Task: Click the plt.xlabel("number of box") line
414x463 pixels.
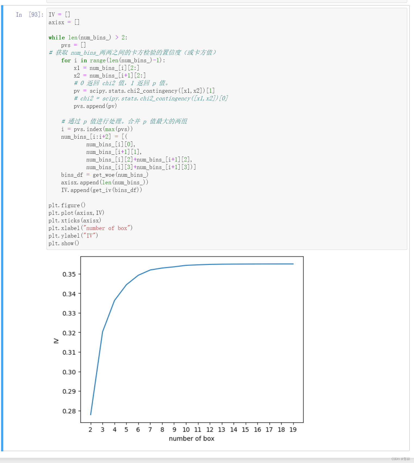Action: [x=91, y=228]
